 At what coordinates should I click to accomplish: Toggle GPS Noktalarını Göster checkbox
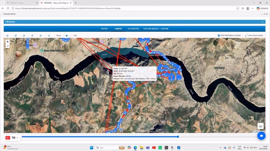pos(219,36)
